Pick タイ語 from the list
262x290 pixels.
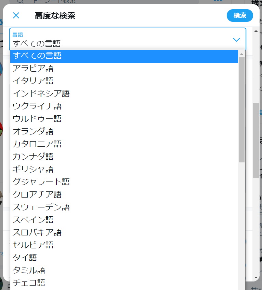point(25,258)
